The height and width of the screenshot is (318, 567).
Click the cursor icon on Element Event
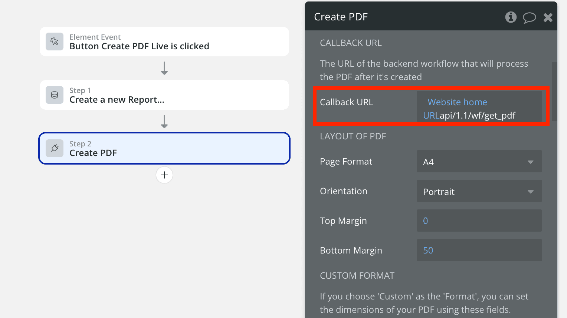(x=55, y=42)
